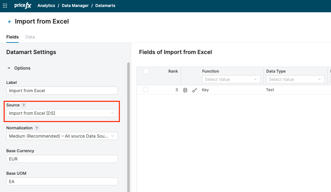Image resolution: width=331 pixels, height=192 pixels.
Task: Click the Datamart Settings panel scrollbar
Action: click(128, 126)
